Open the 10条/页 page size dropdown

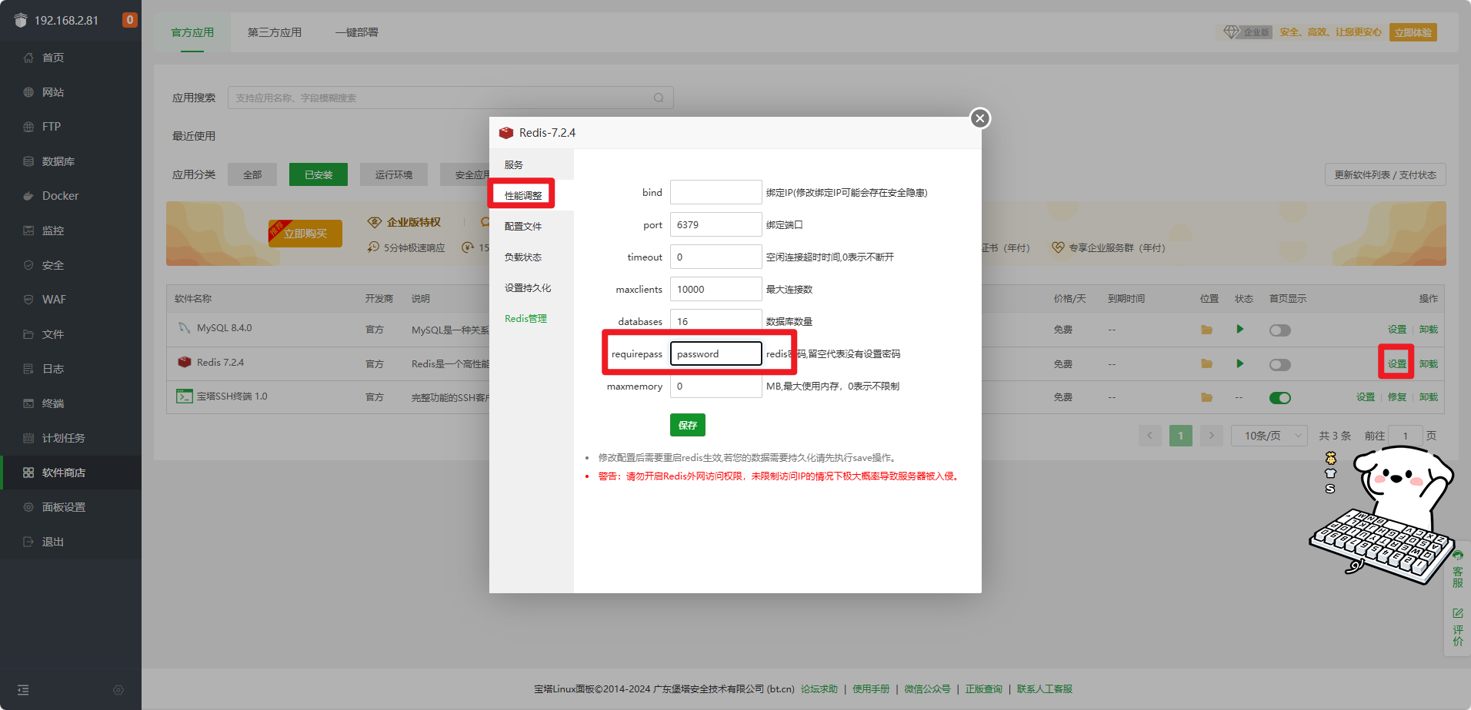1269,436
